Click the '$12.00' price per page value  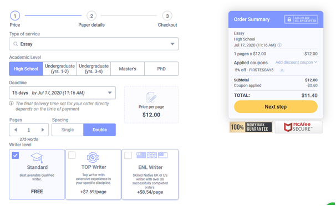[x=151, y=115]
